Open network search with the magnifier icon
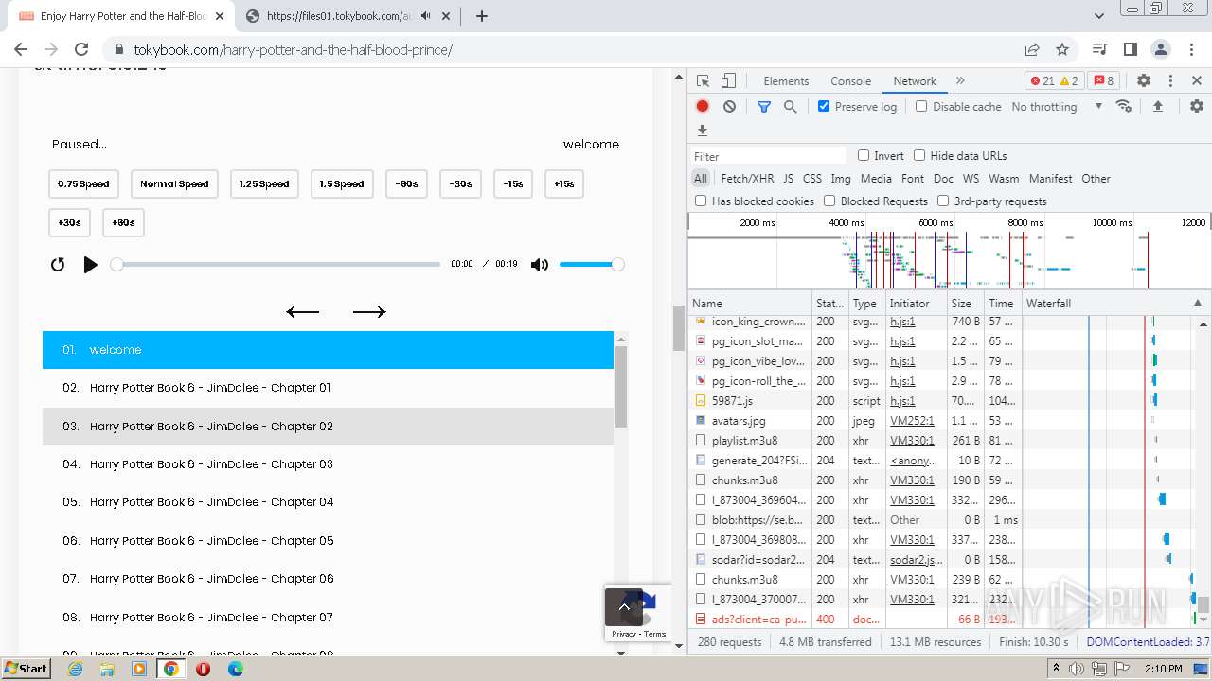Viewport: 1212px width, 681px height. (x=791, y=107)
